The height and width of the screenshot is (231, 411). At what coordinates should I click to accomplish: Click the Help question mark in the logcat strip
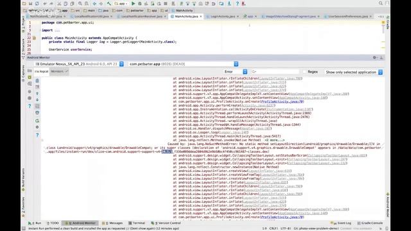coord(37,135)
